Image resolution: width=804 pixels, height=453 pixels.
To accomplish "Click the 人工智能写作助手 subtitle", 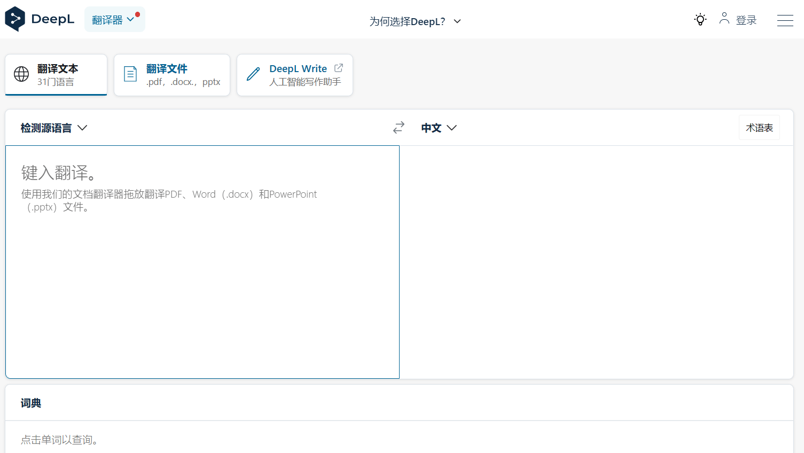I will pos(305,82).
